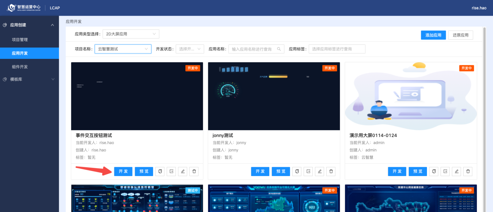This screenshot has height=212, width=493.
Task: Click 开发 for 事件交互按钮测试
Action: click(x=123, y=171)
